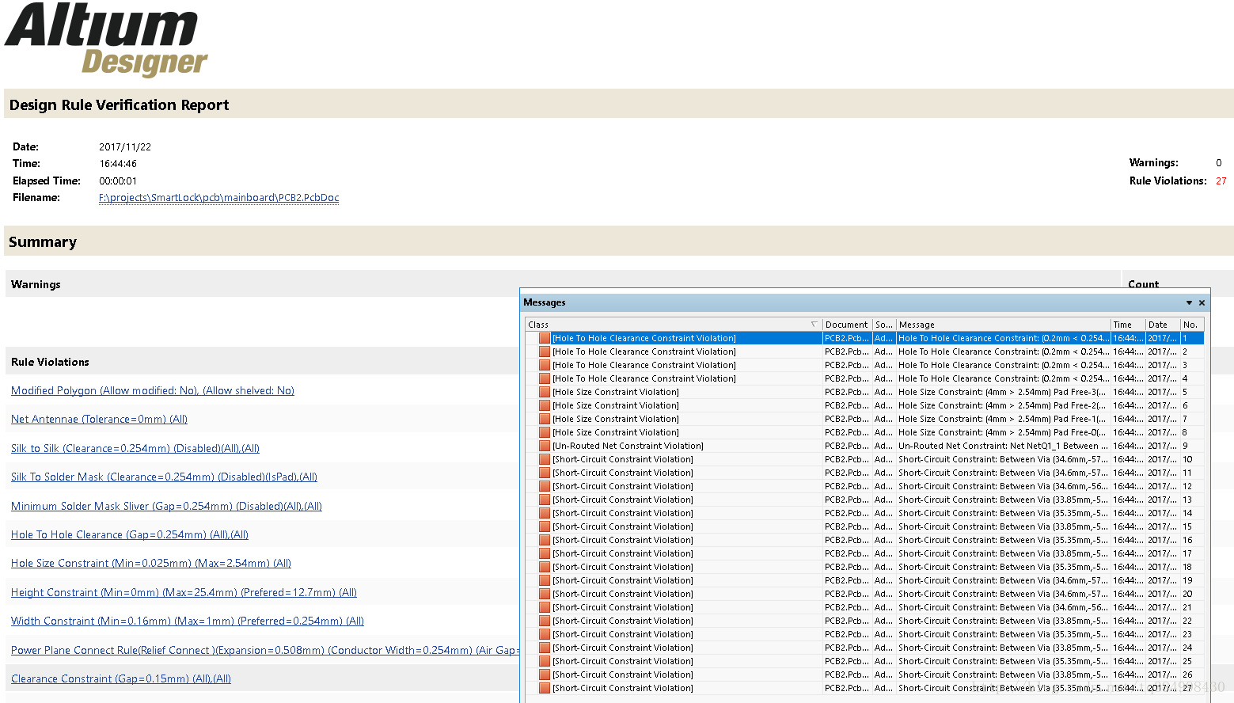Select Un-Routed Net Constraint NetQ1_1 message

coord(1003,446)
